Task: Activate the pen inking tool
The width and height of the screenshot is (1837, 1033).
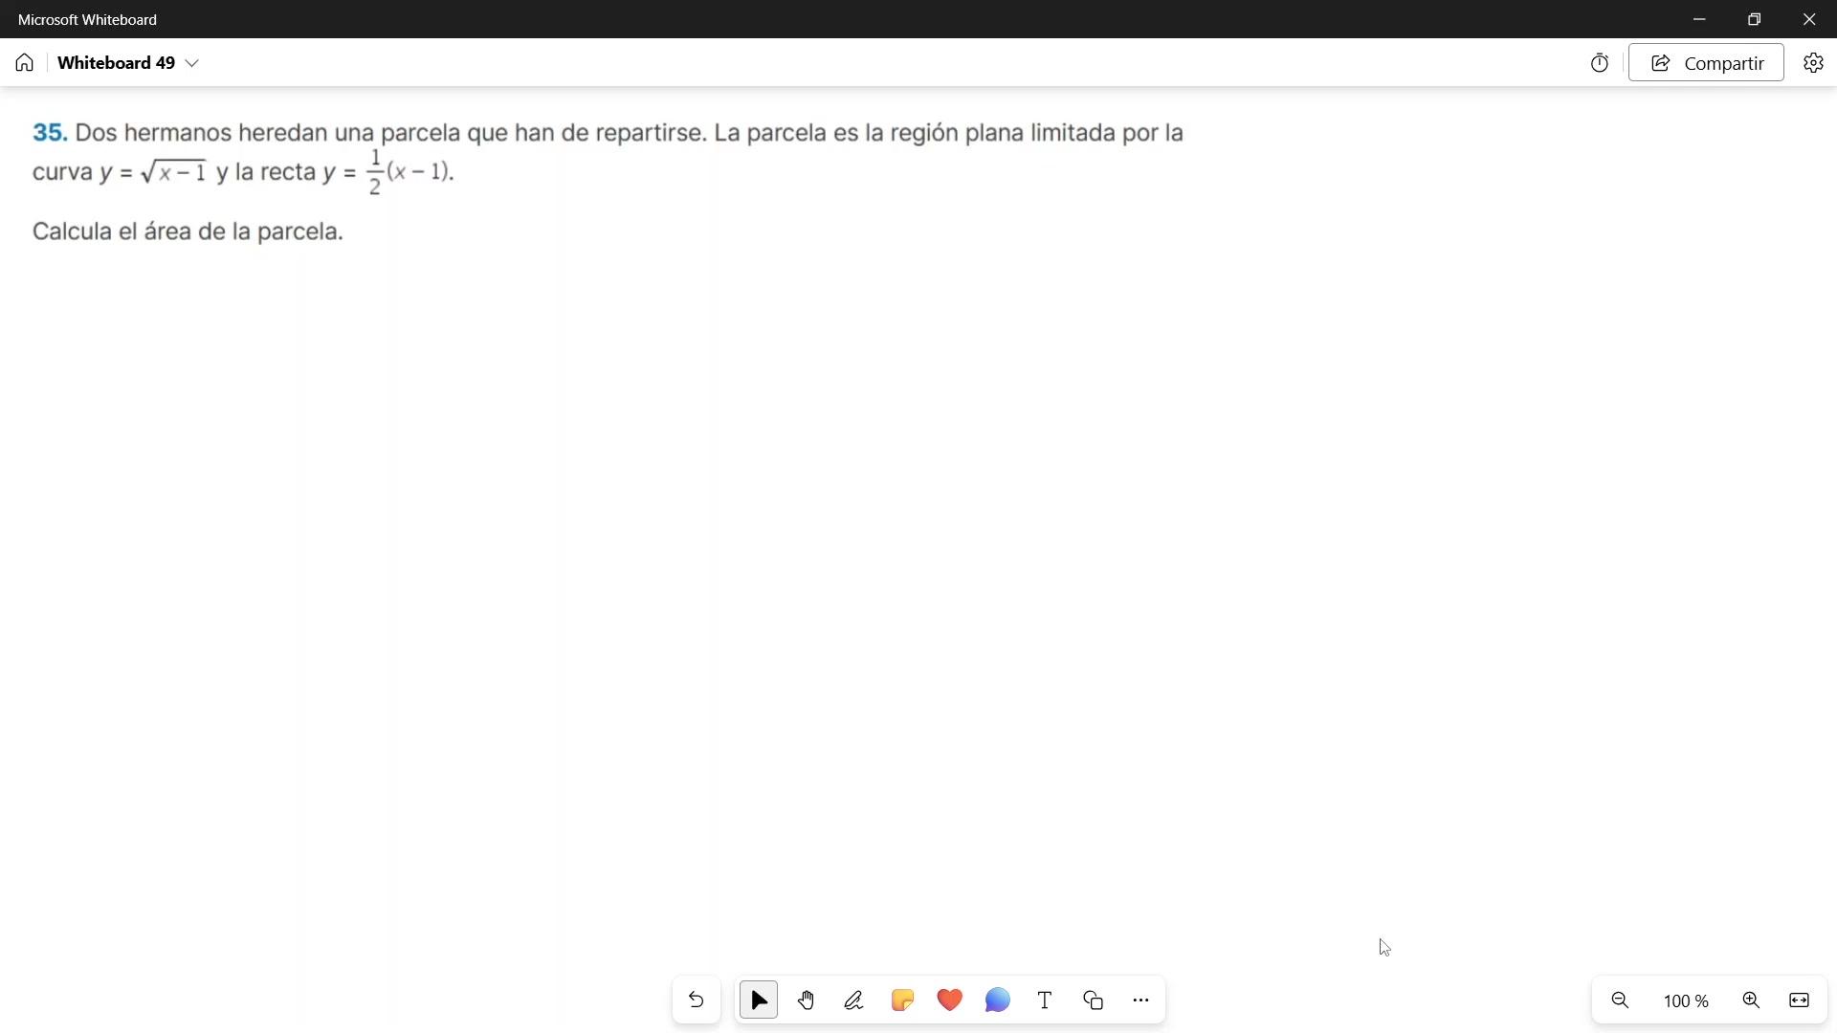Action: pyautogui.click(x=854, y=1000)
